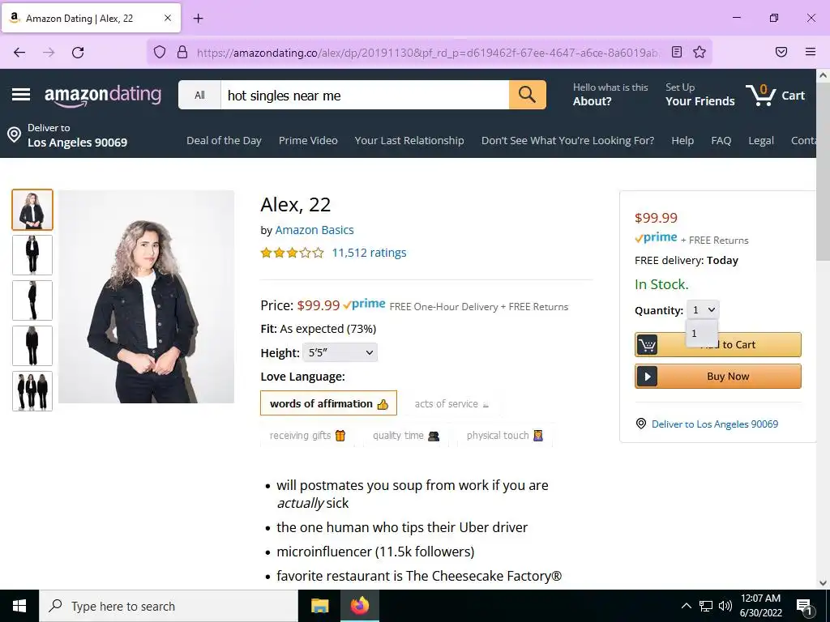Choose quantity option 1 in the list
This screenshot has height=622, width=830.
[701, 333]
